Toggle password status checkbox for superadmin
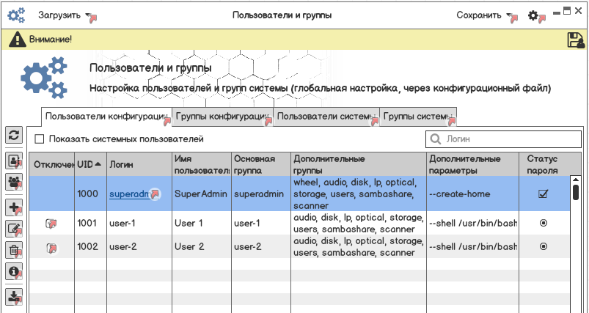 544,194
